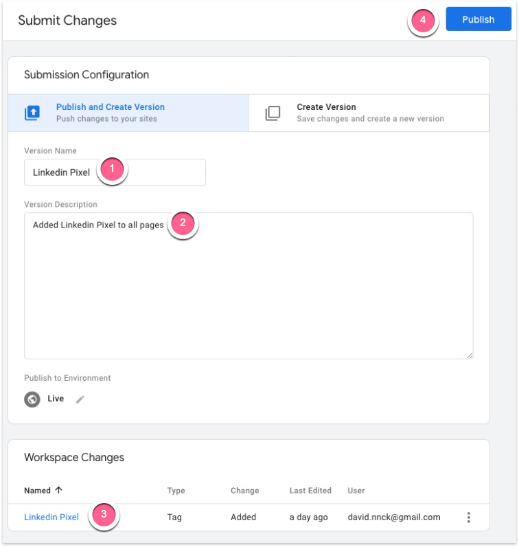Click the pink number 3 marker
The width and height of the screenshot is (519, 547).
tap(104, 515)
